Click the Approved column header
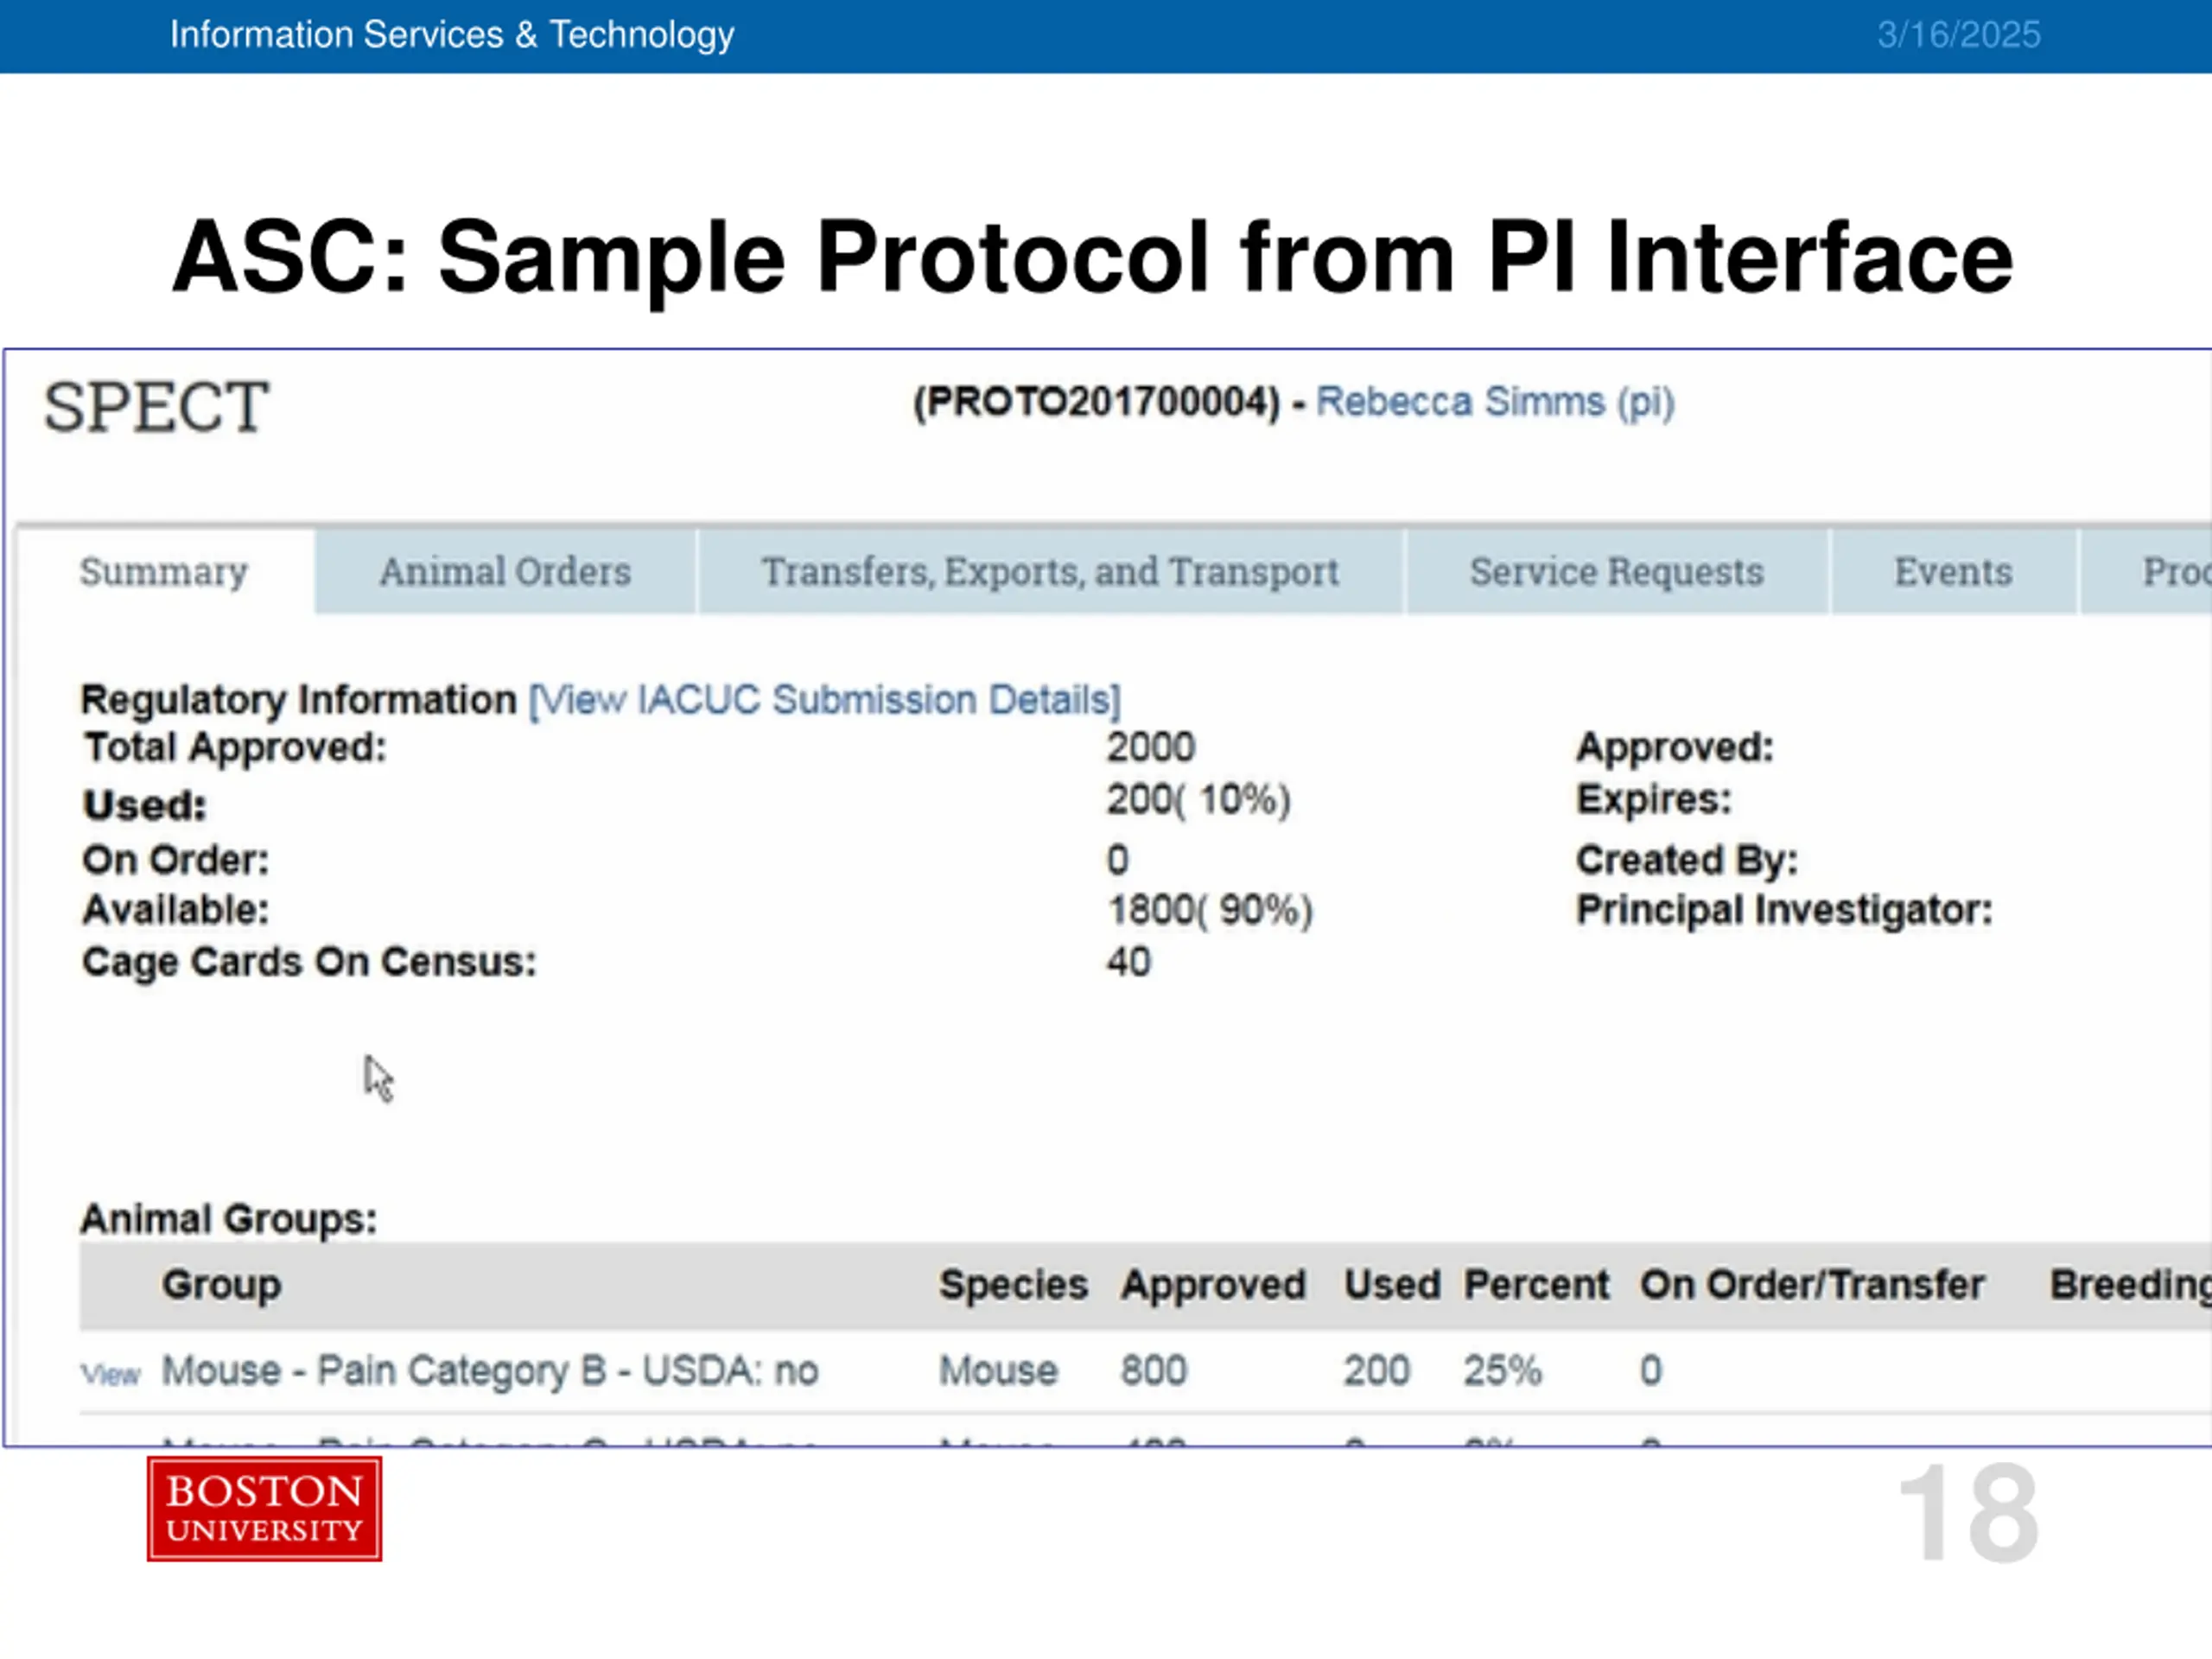2212x1659 pixels. tap(1213, 1284)
